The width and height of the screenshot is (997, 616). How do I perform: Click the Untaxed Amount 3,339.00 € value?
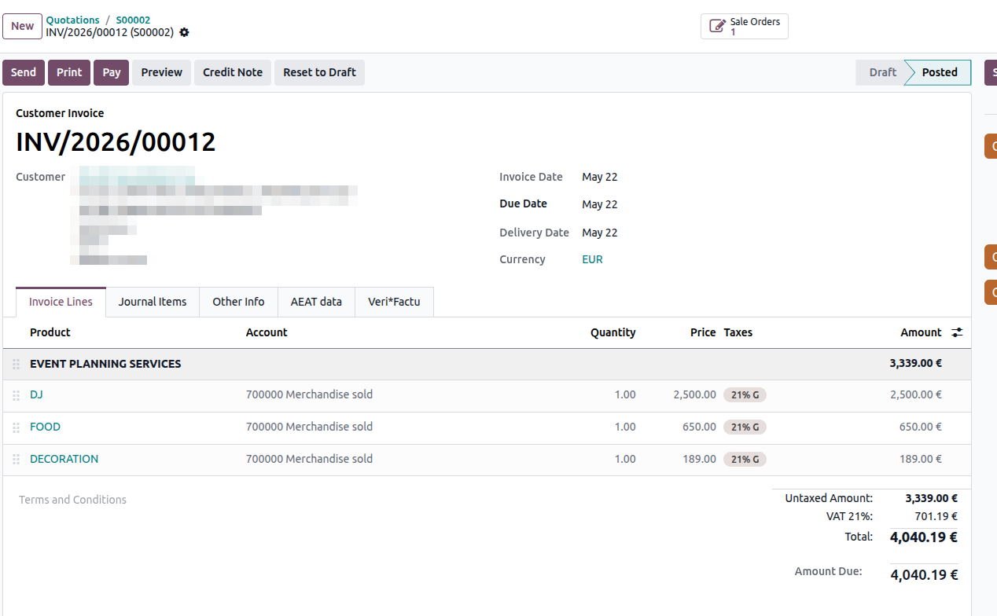(931, 498)
